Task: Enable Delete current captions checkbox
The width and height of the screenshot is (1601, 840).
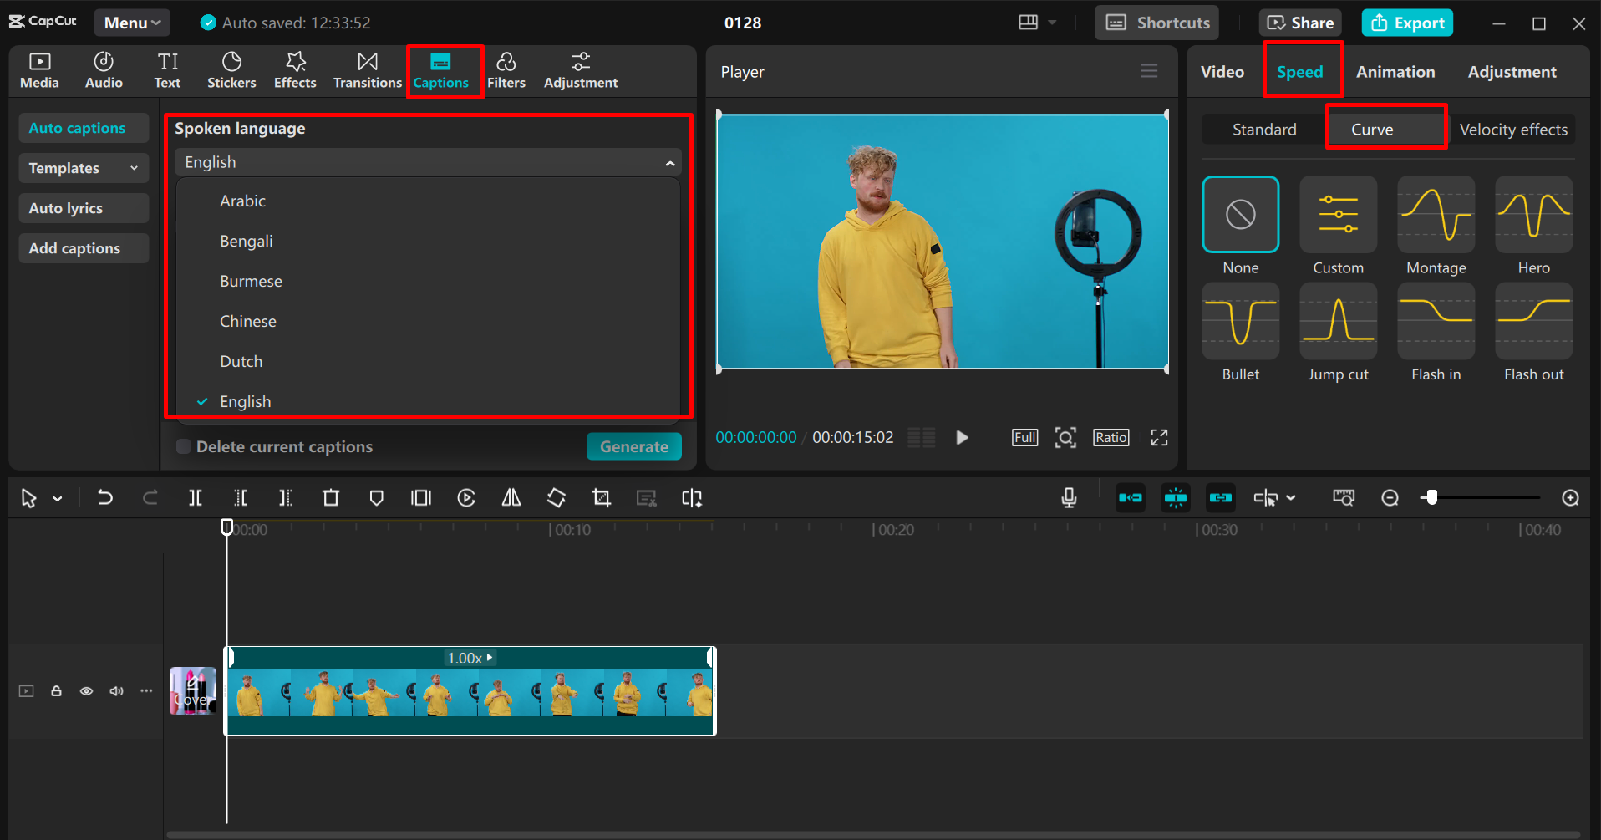Action: click(x=184, y=446)
